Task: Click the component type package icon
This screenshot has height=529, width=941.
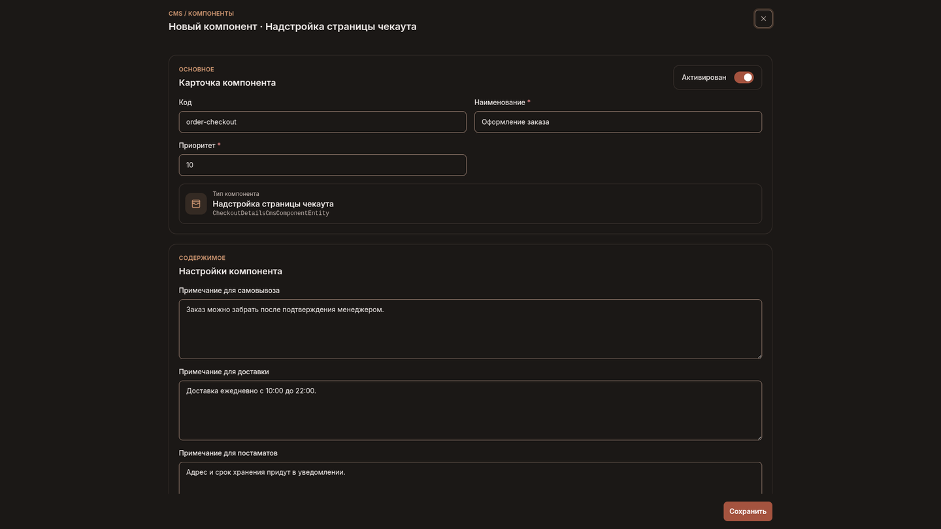Action: pyautogui.click(x=196, y=204)
